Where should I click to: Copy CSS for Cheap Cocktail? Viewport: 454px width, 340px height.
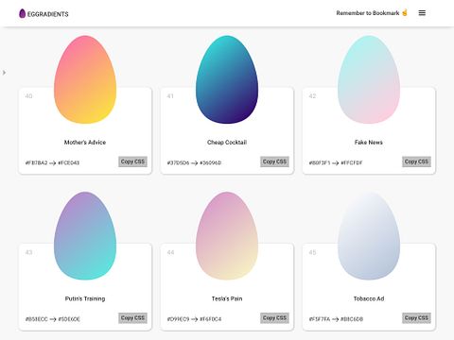[x=274, y=161]
